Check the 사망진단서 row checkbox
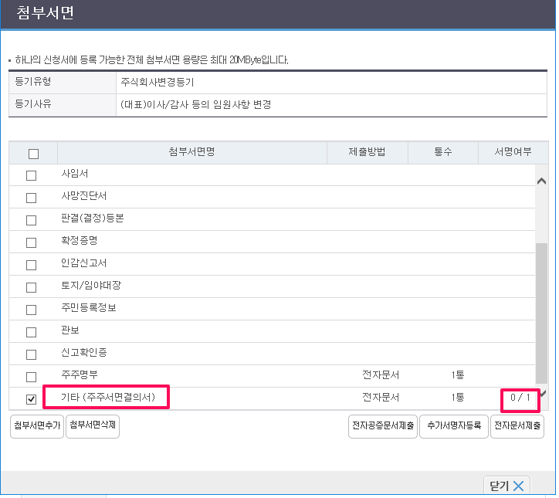Viewport: 559px width, 498px height. tap(32, 198)
